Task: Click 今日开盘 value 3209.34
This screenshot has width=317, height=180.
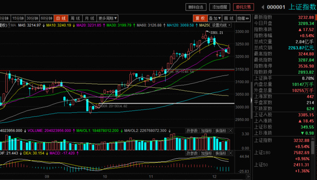Action: (x=306, y=24)
